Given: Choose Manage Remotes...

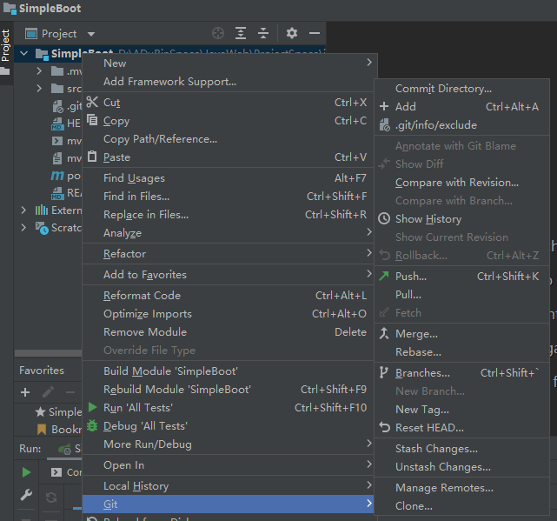Looking at the screenshot, I should pyautogui.click(x=461, y=488).
